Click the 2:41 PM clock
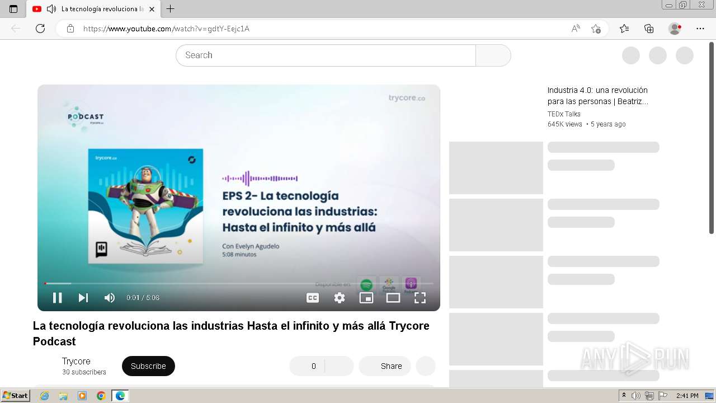This screenshot has width=716, height=403. click(x=687, y=396)
